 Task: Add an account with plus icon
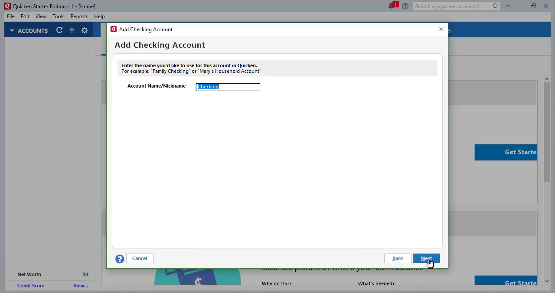pyautogui.click(x=72, y=30)
